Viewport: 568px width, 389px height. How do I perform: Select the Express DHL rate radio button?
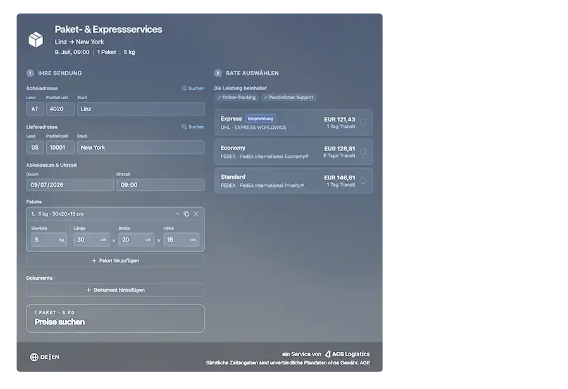tap(363, 123)
